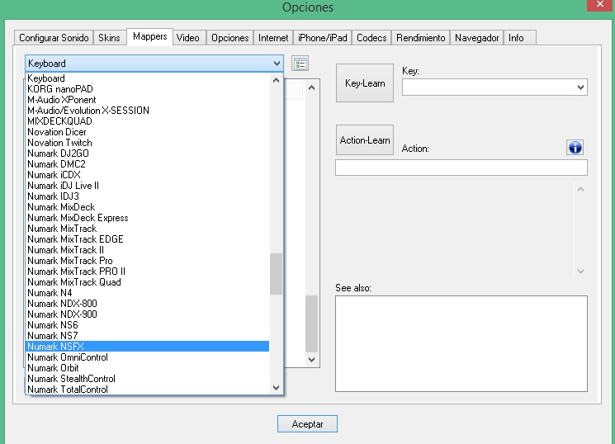This screenshot has height=444, width=615.
Task: Go to the Video tab
Action: tap(188, 38)
